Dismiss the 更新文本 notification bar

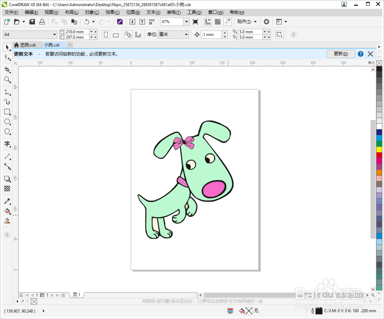pyautogui.click(x=371, y=54)
